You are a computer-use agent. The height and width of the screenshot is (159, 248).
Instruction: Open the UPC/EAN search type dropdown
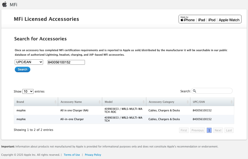click(x=29, y=62)
